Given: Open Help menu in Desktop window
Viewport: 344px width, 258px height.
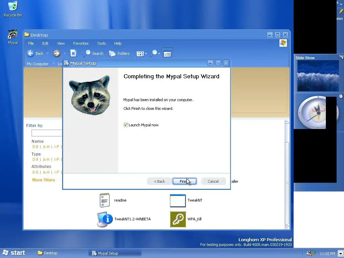Looking at the screenshot, I should coord(118,43).
